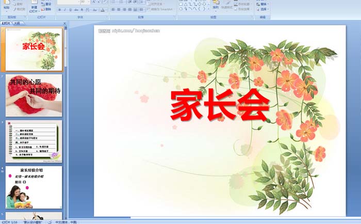Toggle underline formatting

click(71, 10)
